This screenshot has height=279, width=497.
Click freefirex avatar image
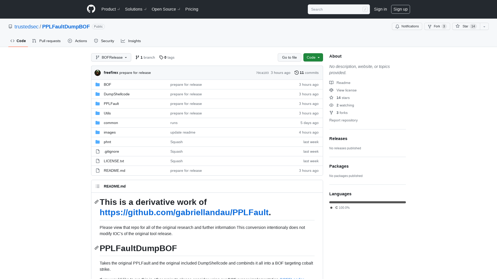pyautogui.click(x=98, y=73)
